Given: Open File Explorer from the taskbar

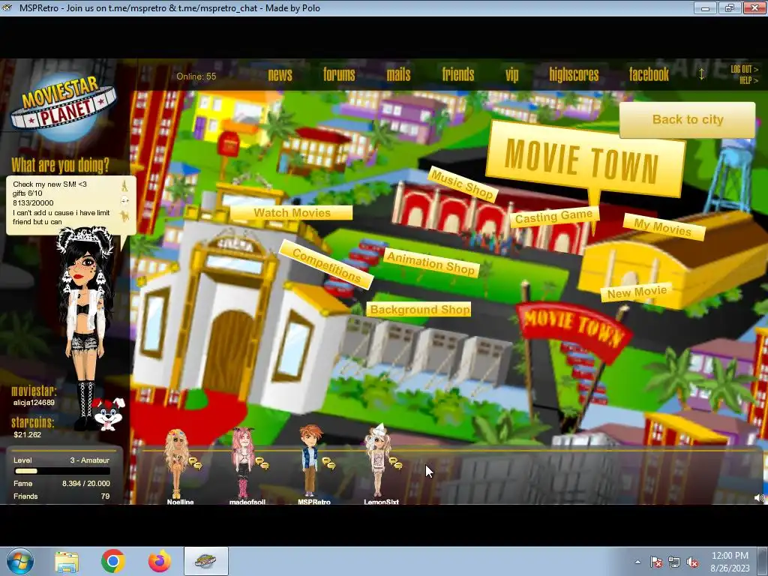Looking at the screenshot, I should coord(67,562).
